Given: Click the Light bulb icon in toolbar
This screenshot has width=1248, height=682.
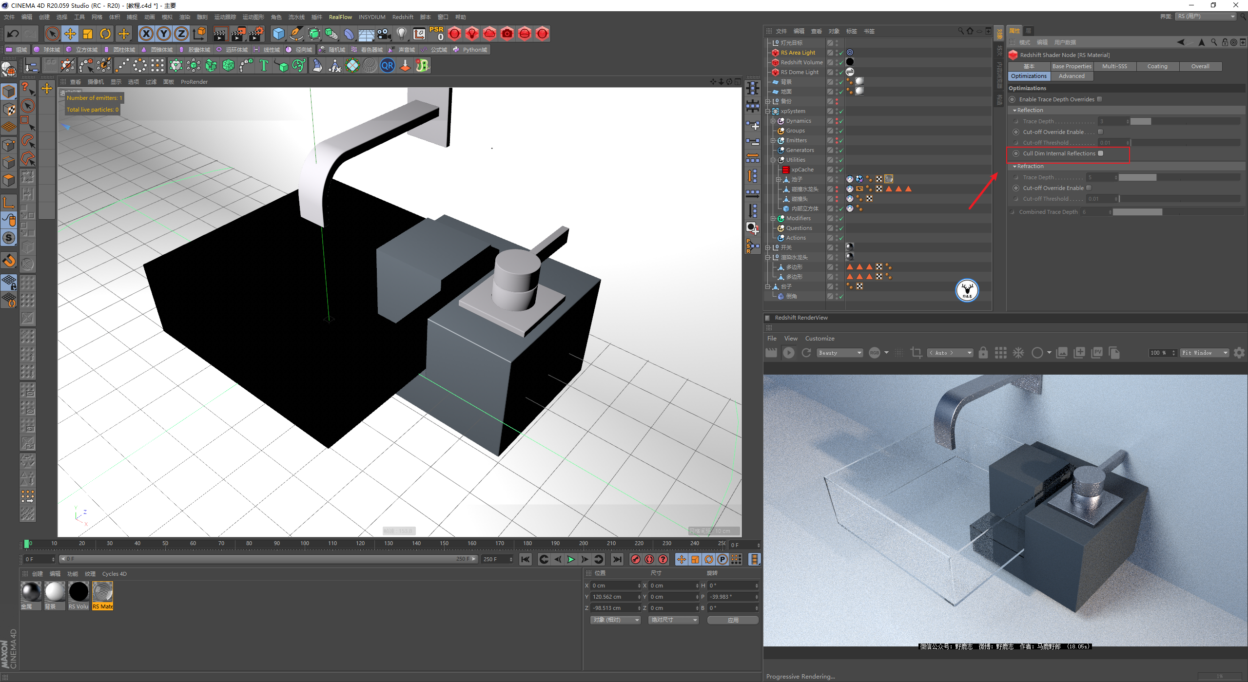Looking at the screenshot, I should click(x=401, y=34).
